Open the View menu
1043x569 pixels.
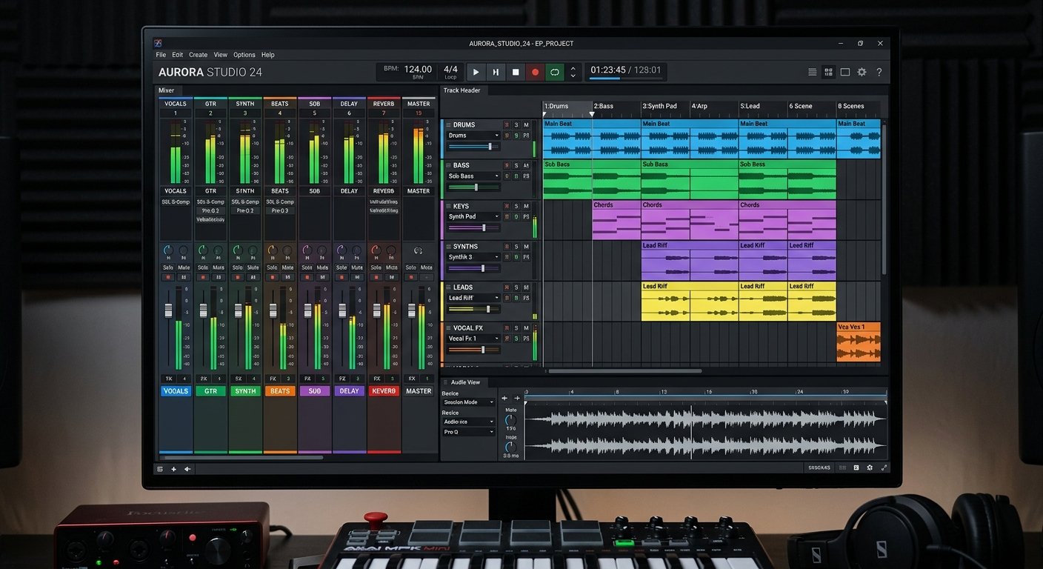pyautogui.click(x=221, y=55)
